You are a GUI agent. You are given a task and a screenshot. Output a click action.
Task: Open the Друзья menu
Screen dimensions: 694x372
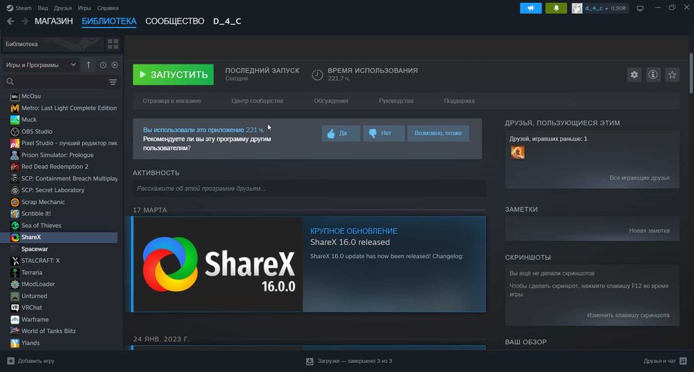(x=63, y=8)
